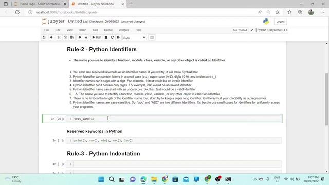Viewport: 329px width, 185px height.
Task: Open the File menu
Action: [47, 30]
